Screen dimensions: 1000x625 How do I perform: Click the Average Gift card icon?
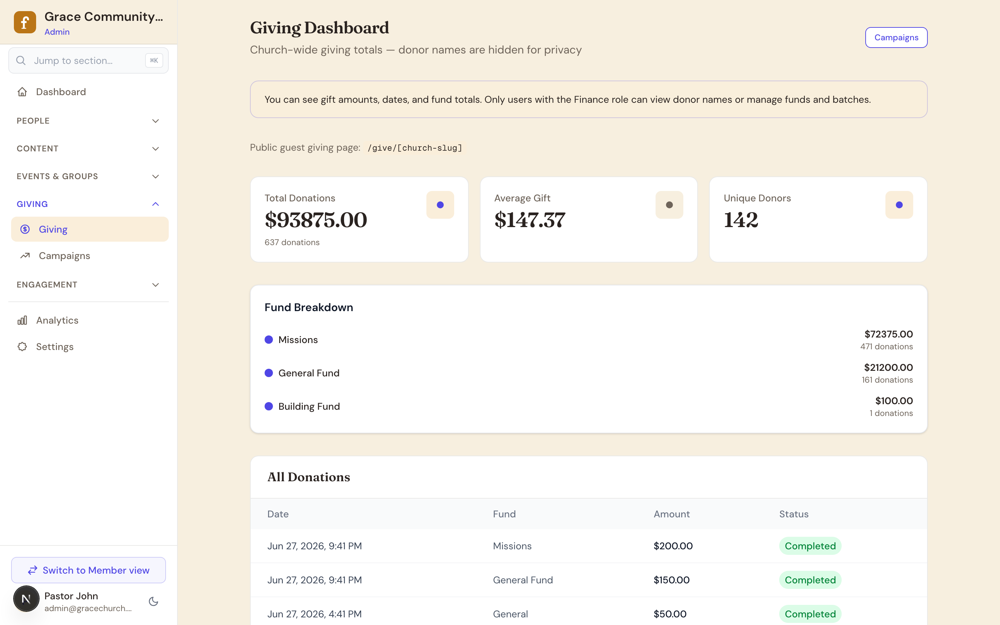coord(669,205)
